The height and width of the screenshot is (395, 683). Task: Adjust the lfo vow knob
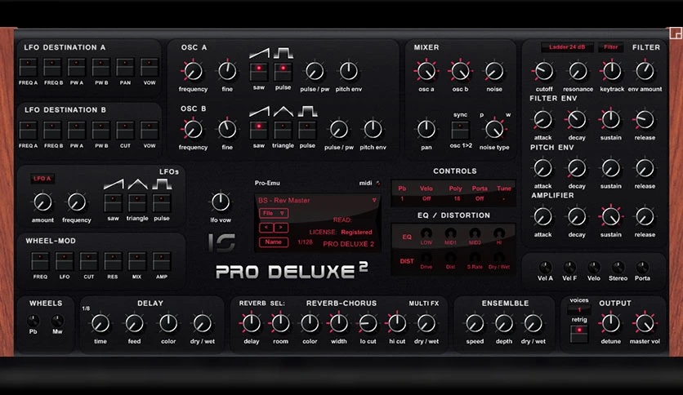[221, 202]
